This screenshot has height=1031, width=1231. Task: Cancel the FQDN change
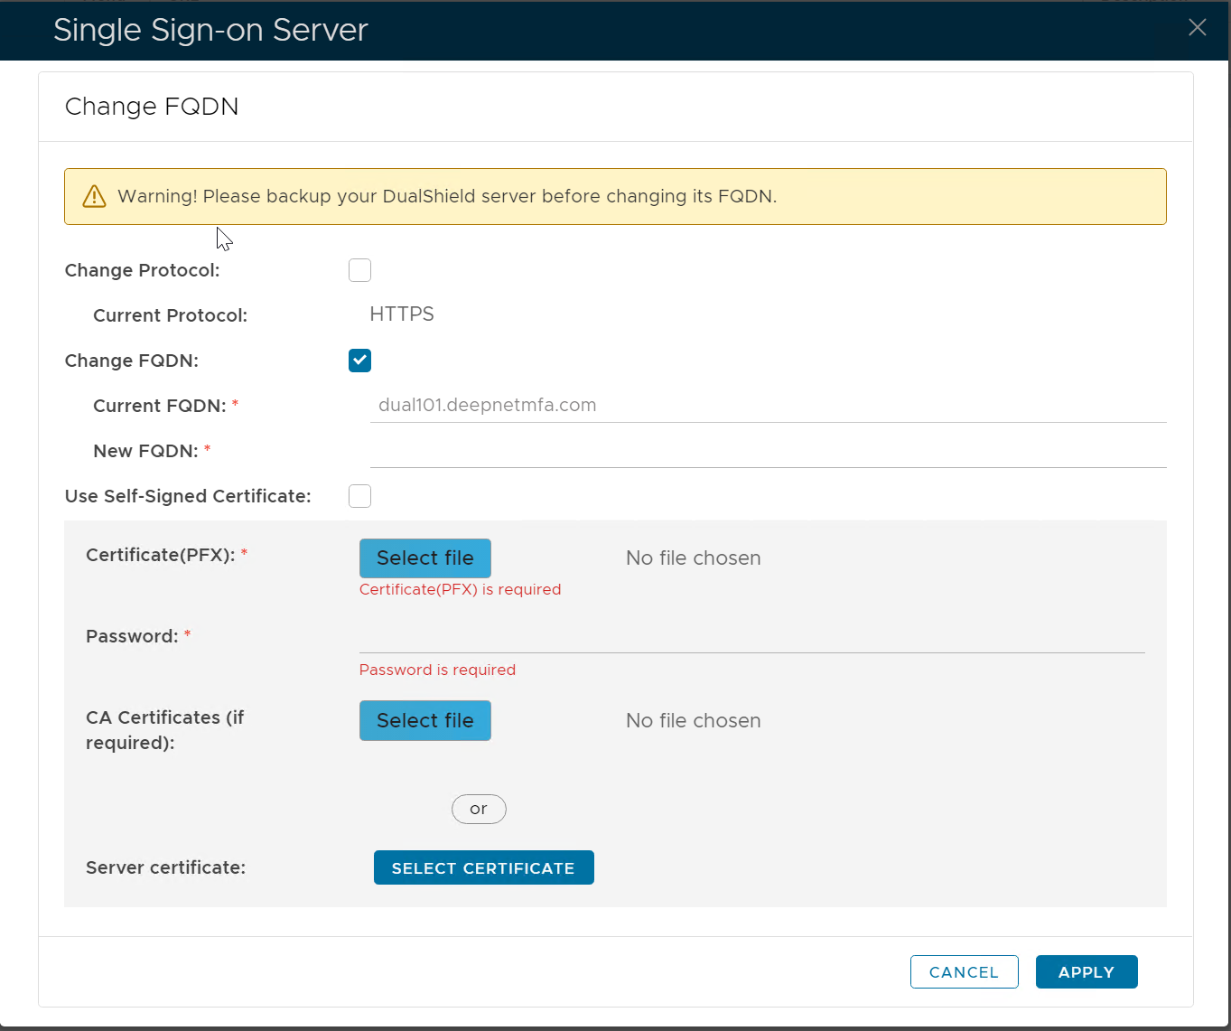point(964,972)
